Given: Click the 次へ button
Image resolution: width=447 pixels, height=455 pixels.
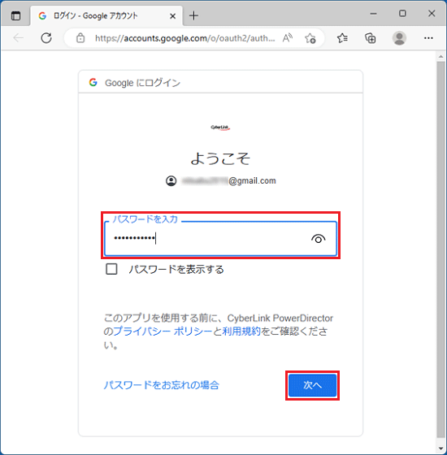Looking at the screenshot, I should point(312,385).
